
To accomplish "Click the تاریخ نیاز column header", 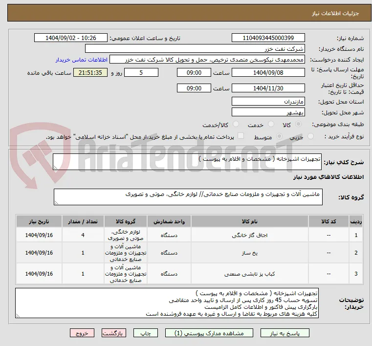I will [x=39, y=221].
